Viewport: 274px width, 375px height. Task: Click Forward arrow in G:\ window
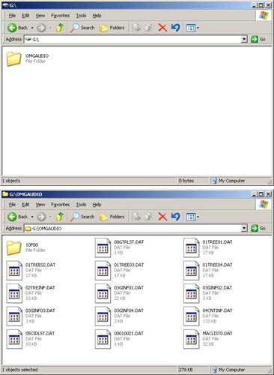pos(41,28)
